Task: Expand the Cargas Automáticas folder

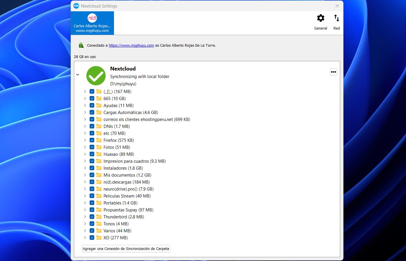Action: pyautogui.click(x=85, y=112)
